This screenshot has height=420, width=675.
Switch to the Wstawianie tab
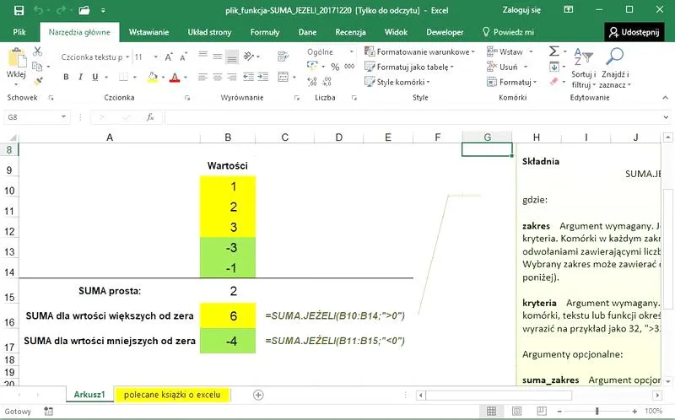pyautogui.click(x=148, y=32)
